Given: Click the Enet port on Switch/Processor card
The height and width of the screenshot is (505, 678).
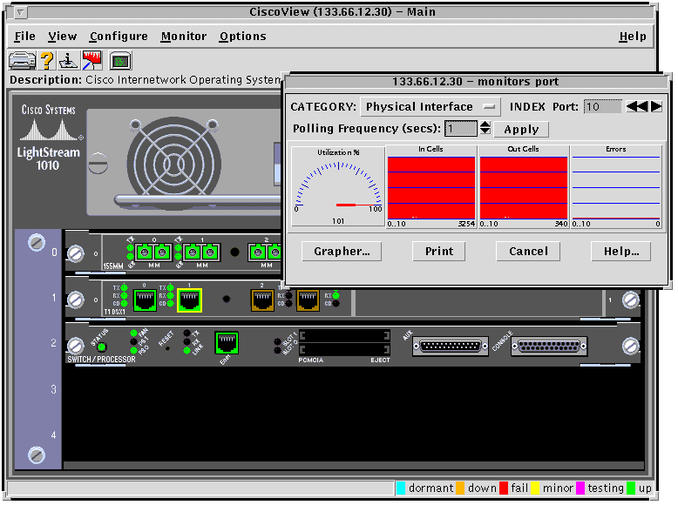Looking at the screenshot, I should 227,342.
